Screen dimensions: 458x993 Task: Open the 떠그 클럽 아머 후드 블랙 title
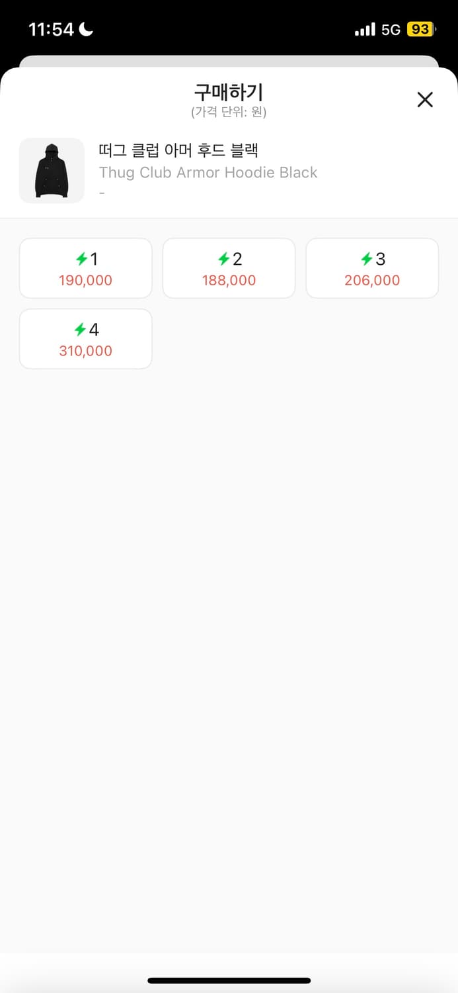(178, 151)
